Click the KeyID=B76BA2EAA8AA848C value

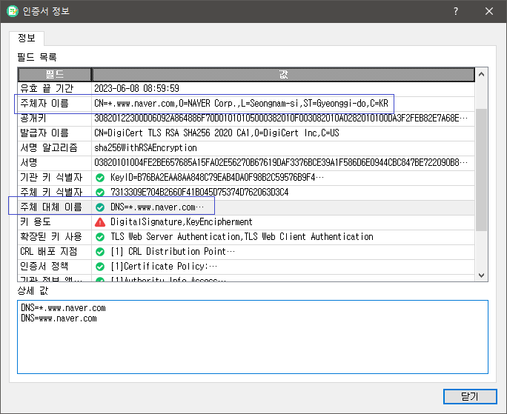(217, 178)
